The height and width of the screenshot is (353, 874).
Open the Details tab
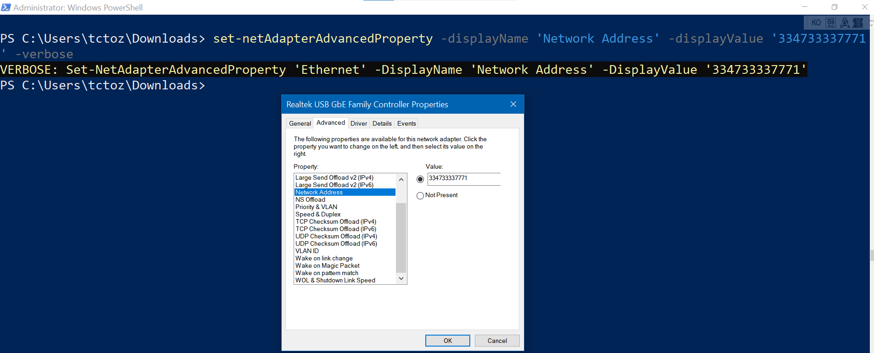coord(382,123)
